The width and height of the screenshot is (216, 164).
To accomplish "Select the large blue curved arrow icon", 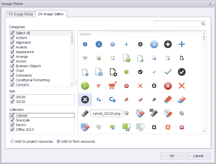I will [x=113, y=100].
